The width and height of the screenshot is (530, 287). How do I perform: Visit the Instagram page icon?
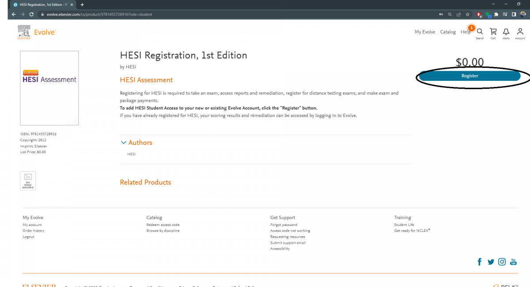point(502,262)
